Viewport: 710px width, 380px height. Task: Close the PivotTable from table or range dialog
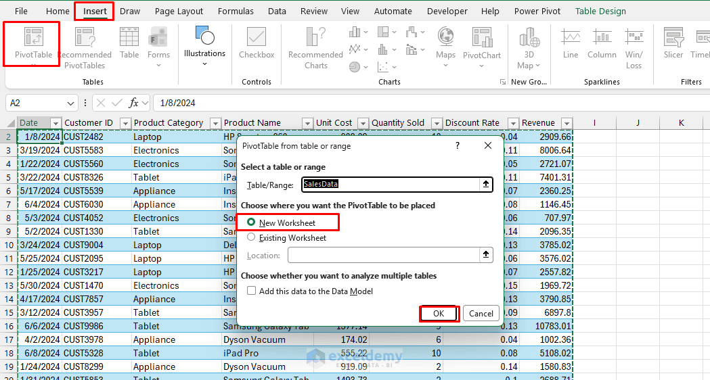pos(488,145)
